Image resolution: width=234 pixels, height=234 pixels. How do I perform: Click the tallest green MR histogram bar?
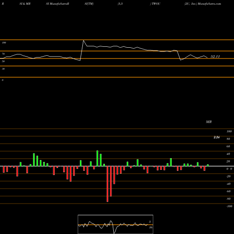(97, 158)
